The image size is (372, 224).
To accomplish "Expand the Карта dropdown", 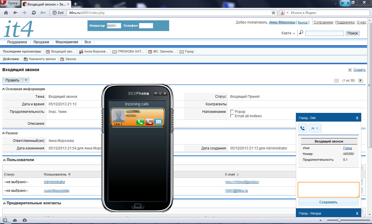I will point(288,33).
